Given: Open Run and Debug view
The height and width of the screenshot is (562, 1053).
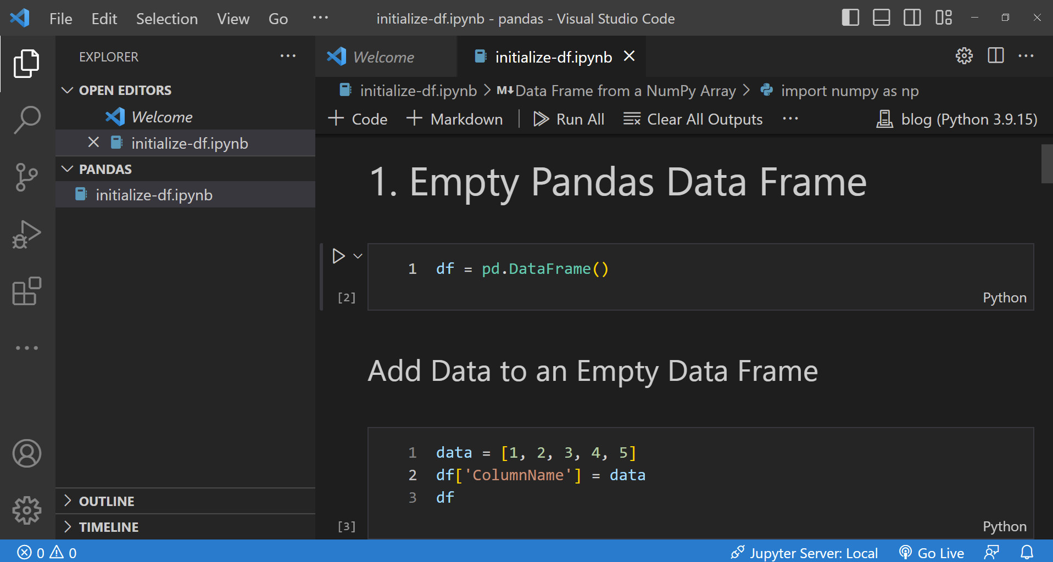Looking at the screenshot, I should point(26,234).
